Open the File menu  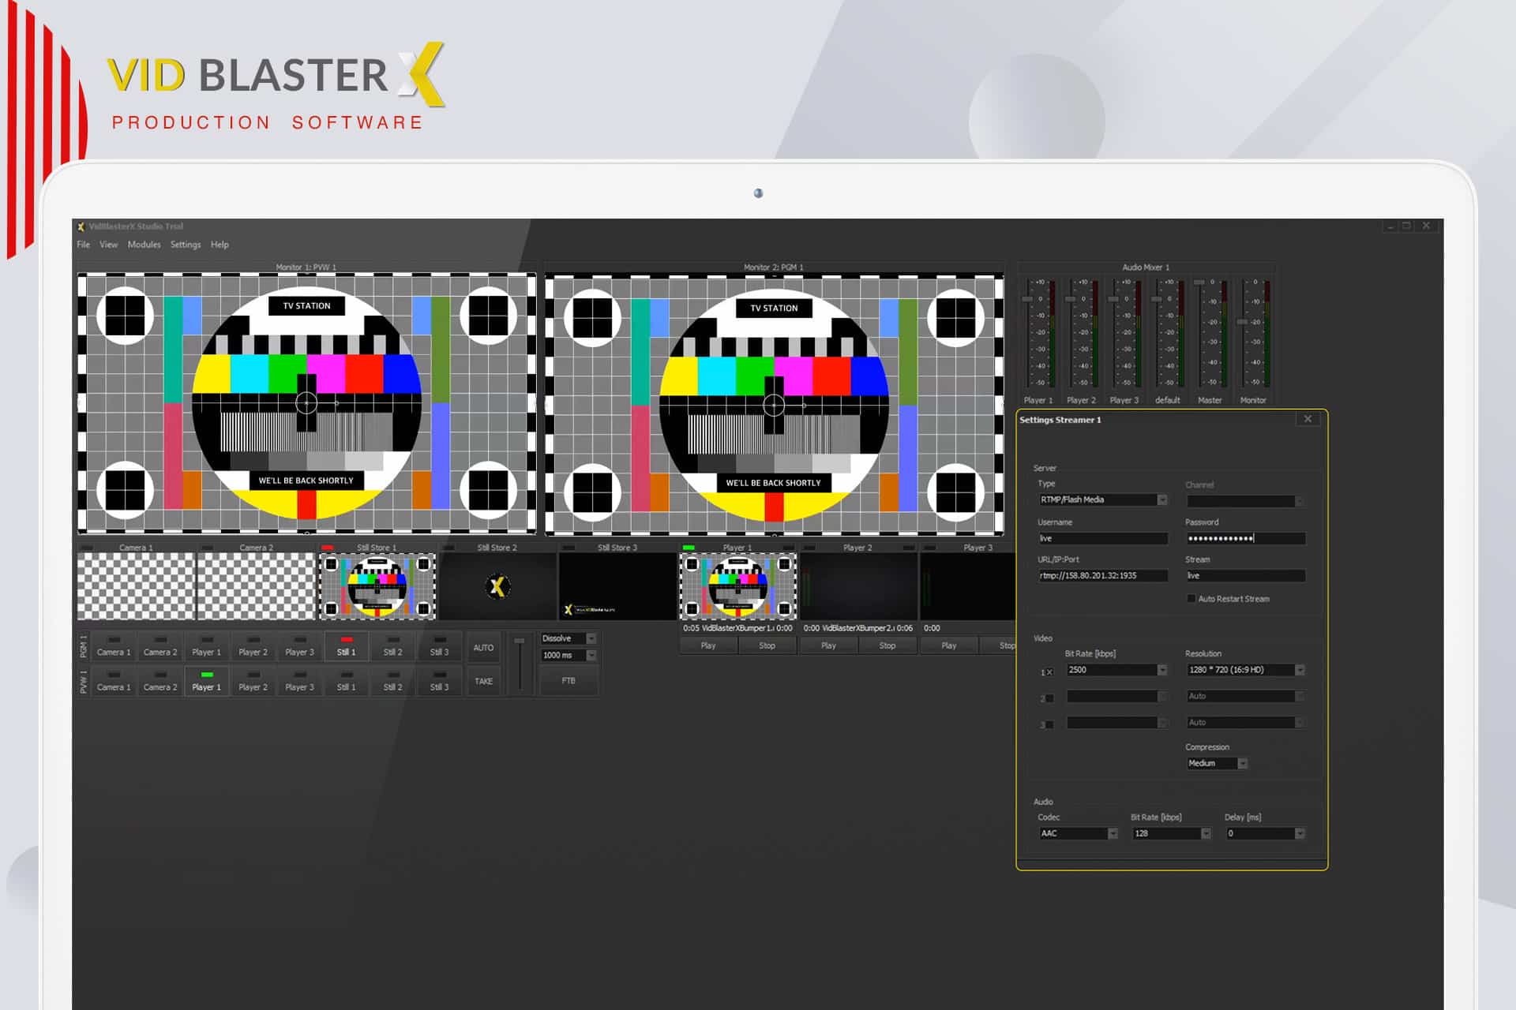point(83,245)
